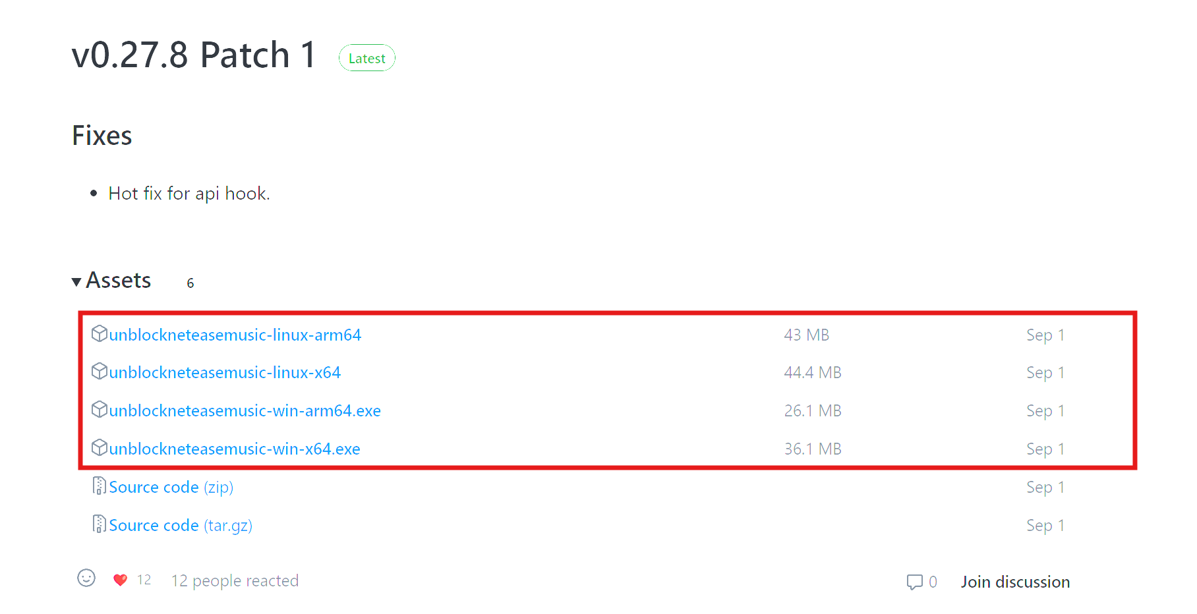Click the package icon beside linux-arm64 asset
Viewport: 1197px width, 614px height.
pos(99,334)
